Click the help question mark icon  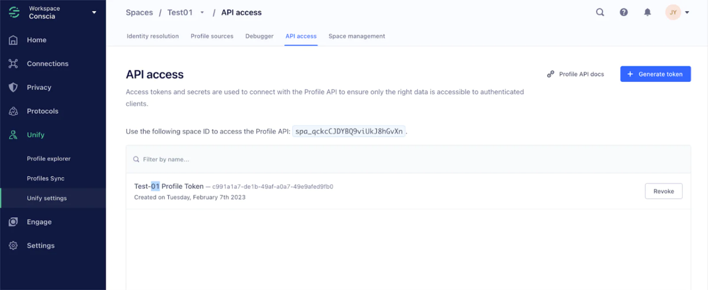[623, 12]
